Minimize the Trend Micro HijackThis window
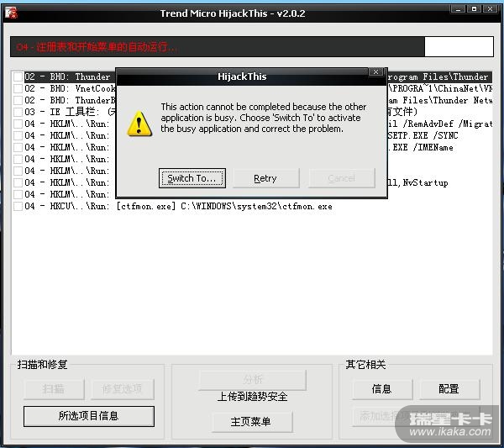Image resolution: width=504 pixels, height=448 pixels. 458,9
